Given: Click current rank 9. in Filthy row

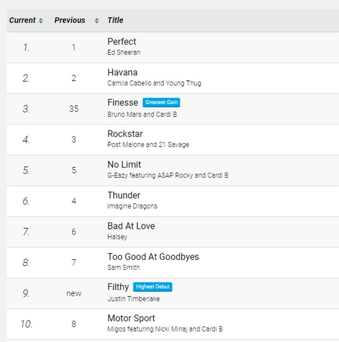Looking at the screenshot, I should [x=26, y=293].
